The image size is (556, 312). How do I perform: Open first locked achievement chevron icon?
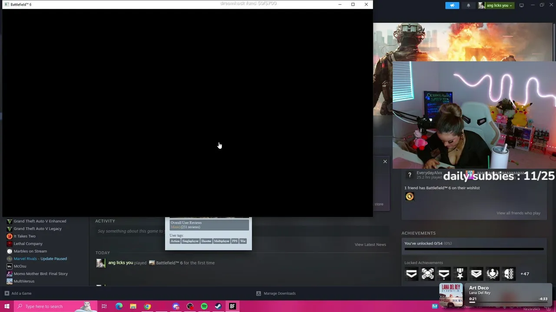pyautogui.click(x=411, y=274)
